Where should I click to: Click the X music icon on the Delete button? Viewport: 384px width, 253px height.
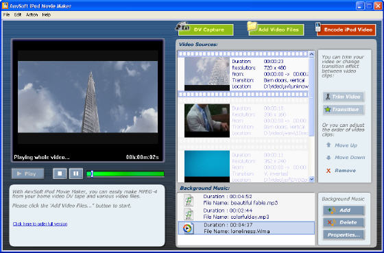(332, 222)
